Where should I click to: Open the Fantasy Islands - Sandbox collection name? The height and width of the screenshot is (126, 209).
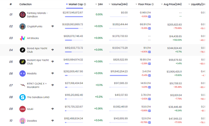coord(37,15)
